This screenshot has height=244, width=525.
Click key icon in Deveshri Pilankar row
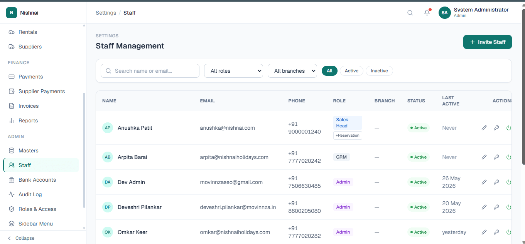coord(496,207)
